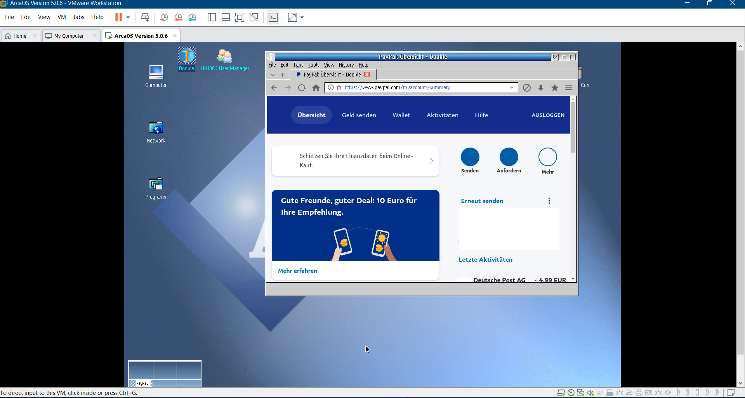Reload the PayPal page
This screenshot has width=745, height=398.
coord(302,88)
